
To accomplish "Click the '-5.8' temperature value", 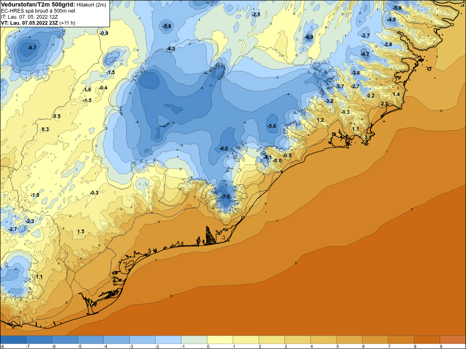I will (167, 26).
